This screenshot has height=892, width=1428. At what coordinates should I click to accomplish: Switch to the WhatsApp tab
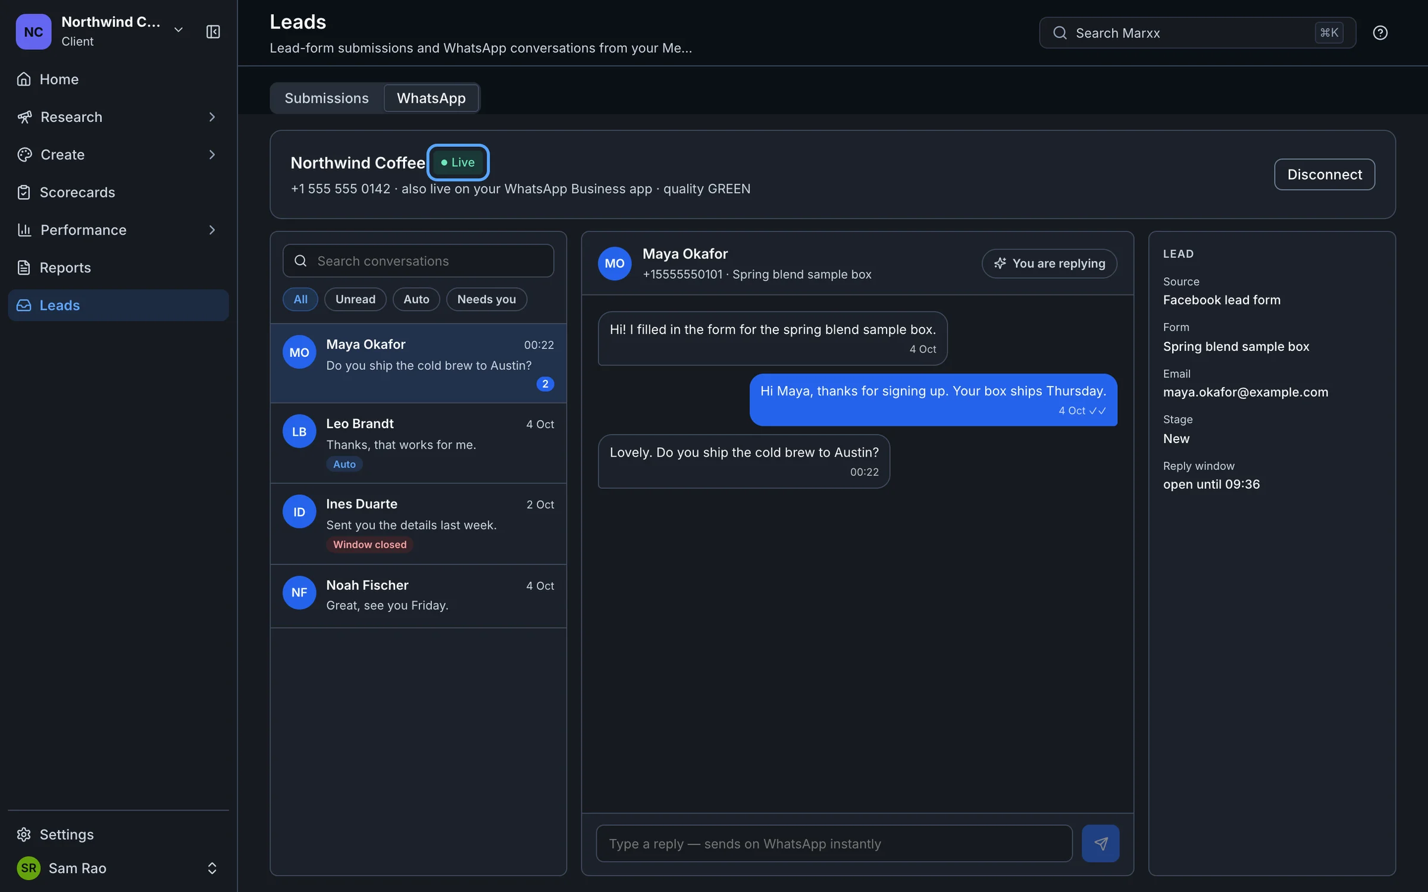pos(431,98)
